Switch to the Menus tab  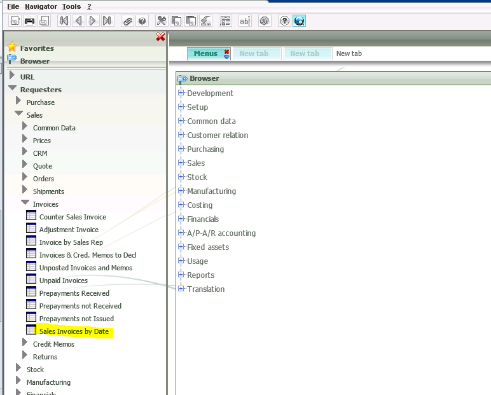click(205, 54)
